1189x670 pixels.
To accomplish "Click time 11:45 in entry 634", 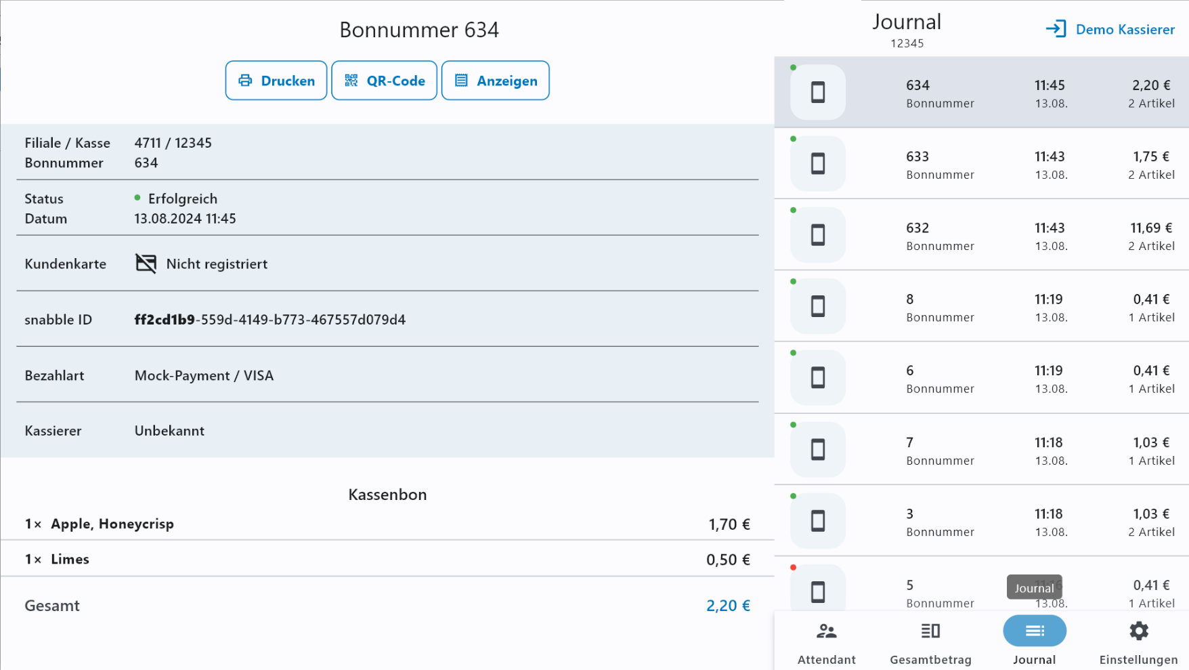I will (x=1049, y=85).
